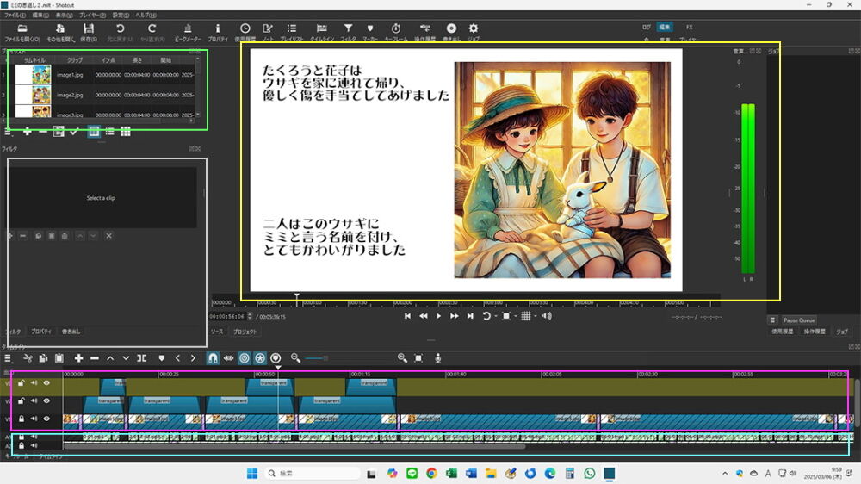Open the playlist hamburger menu
The width and height of the screenshot is (861, 484).
click(8, 131)
